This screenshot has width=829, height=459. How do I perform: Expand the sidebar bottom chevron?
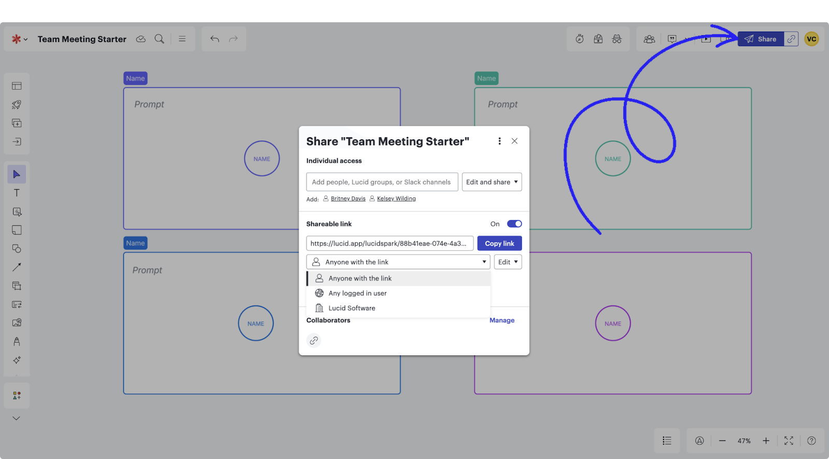[x=17, y=419]
